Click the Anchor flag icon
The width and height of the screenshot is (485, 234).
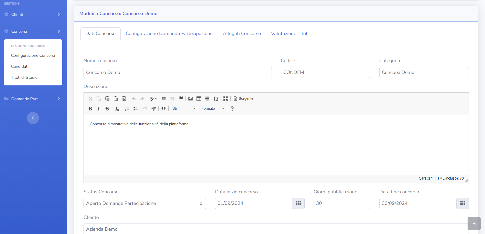(181, 98)
